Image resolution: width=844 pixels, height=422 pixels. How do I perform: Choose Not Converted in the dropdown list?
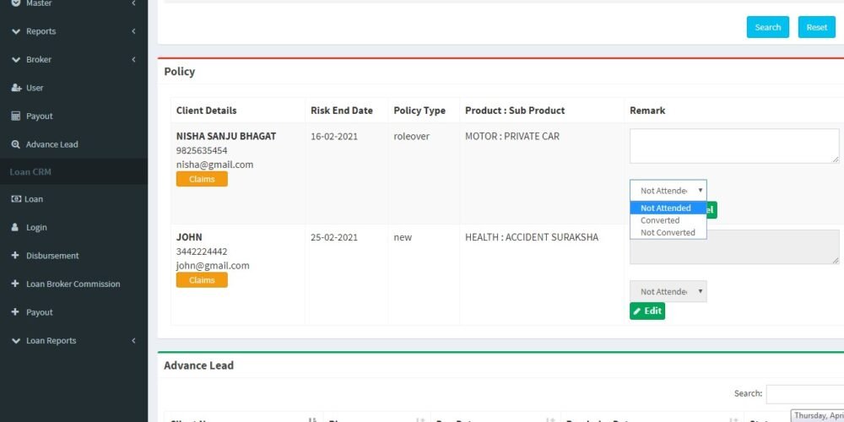pyautogui.click(x=668, y=233)
